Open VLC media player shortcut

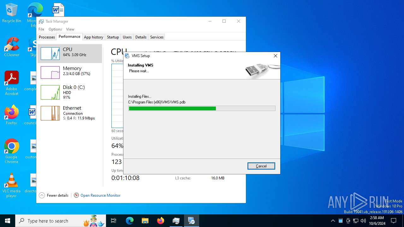pyautogui.click(x=12, y=185)
